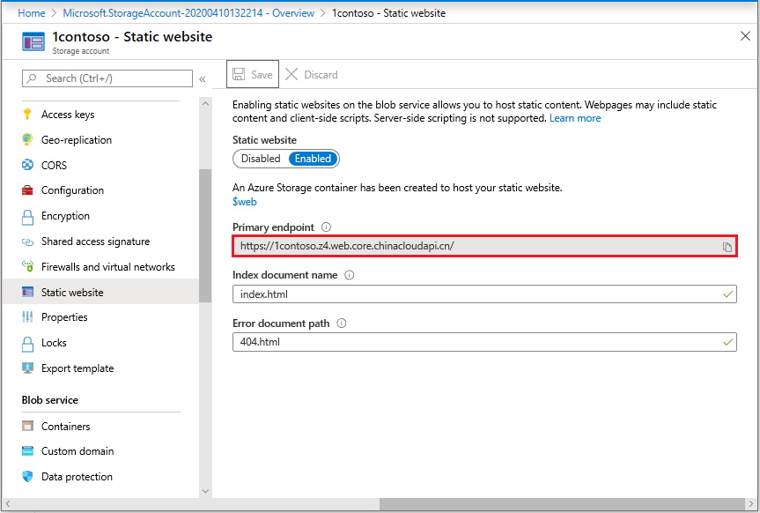Open Locks from the sidebar menu
Viewport: 760px width, 513px height.
pyautogui.click(x=29, y=342)
